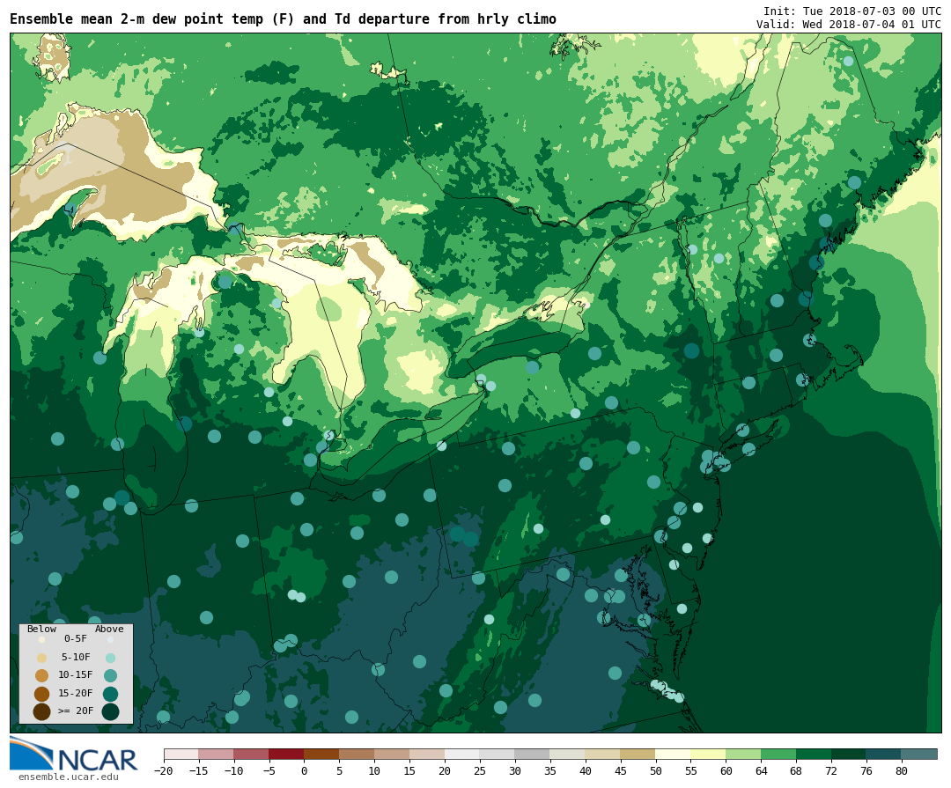The image size is (951, 788).
Task: Pick the dark green swatch between 72 and 76
Action: [x=850, y=754]
